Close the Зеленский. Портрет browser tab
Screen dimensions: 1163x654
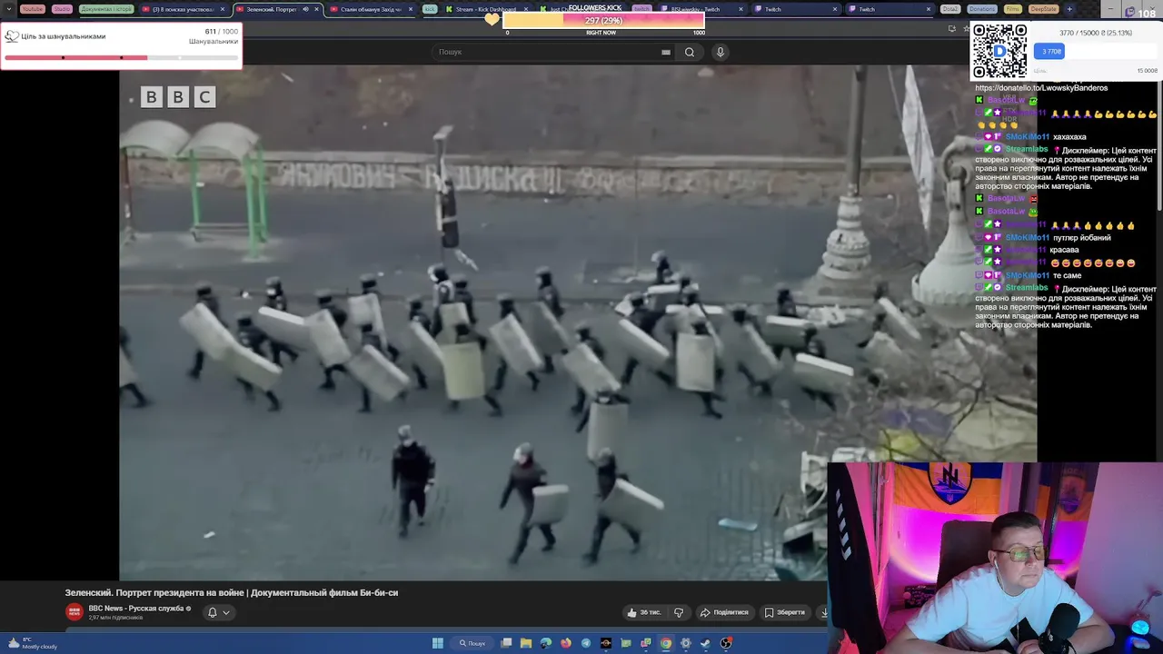tap(316, 9)
